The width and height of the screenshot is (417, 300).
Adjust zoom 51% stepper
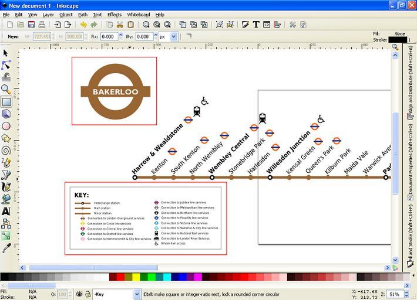(x=406, y=294)
